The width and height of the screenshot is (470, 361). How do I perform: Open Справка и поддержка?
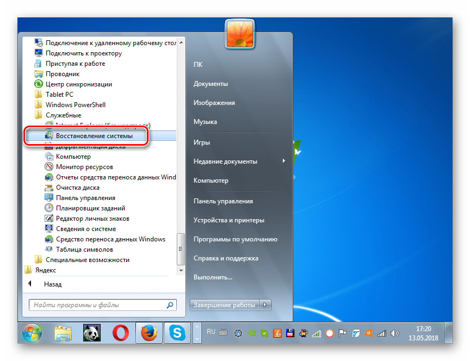226,258
